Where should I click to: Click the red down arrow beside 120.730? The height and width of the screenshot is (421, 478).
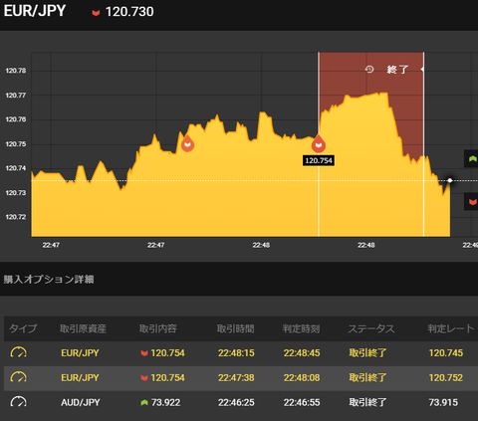click(96, 13)
